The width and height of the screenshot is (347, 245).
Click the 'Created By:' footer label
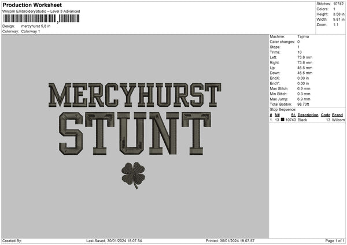pos(12,241)
